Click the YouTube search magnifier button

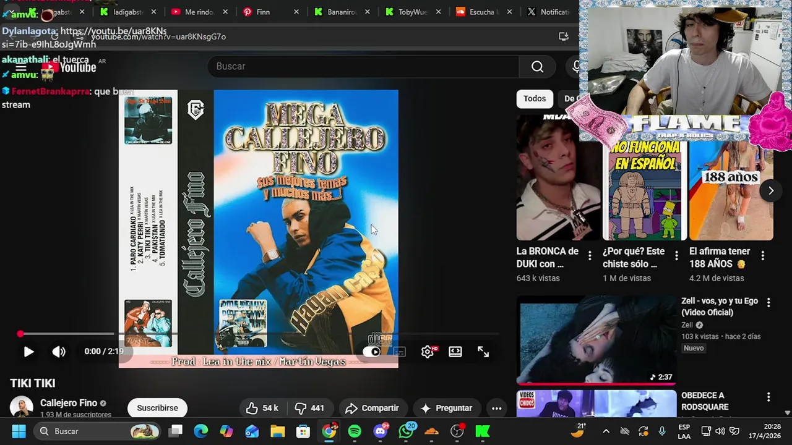(537, 66)
